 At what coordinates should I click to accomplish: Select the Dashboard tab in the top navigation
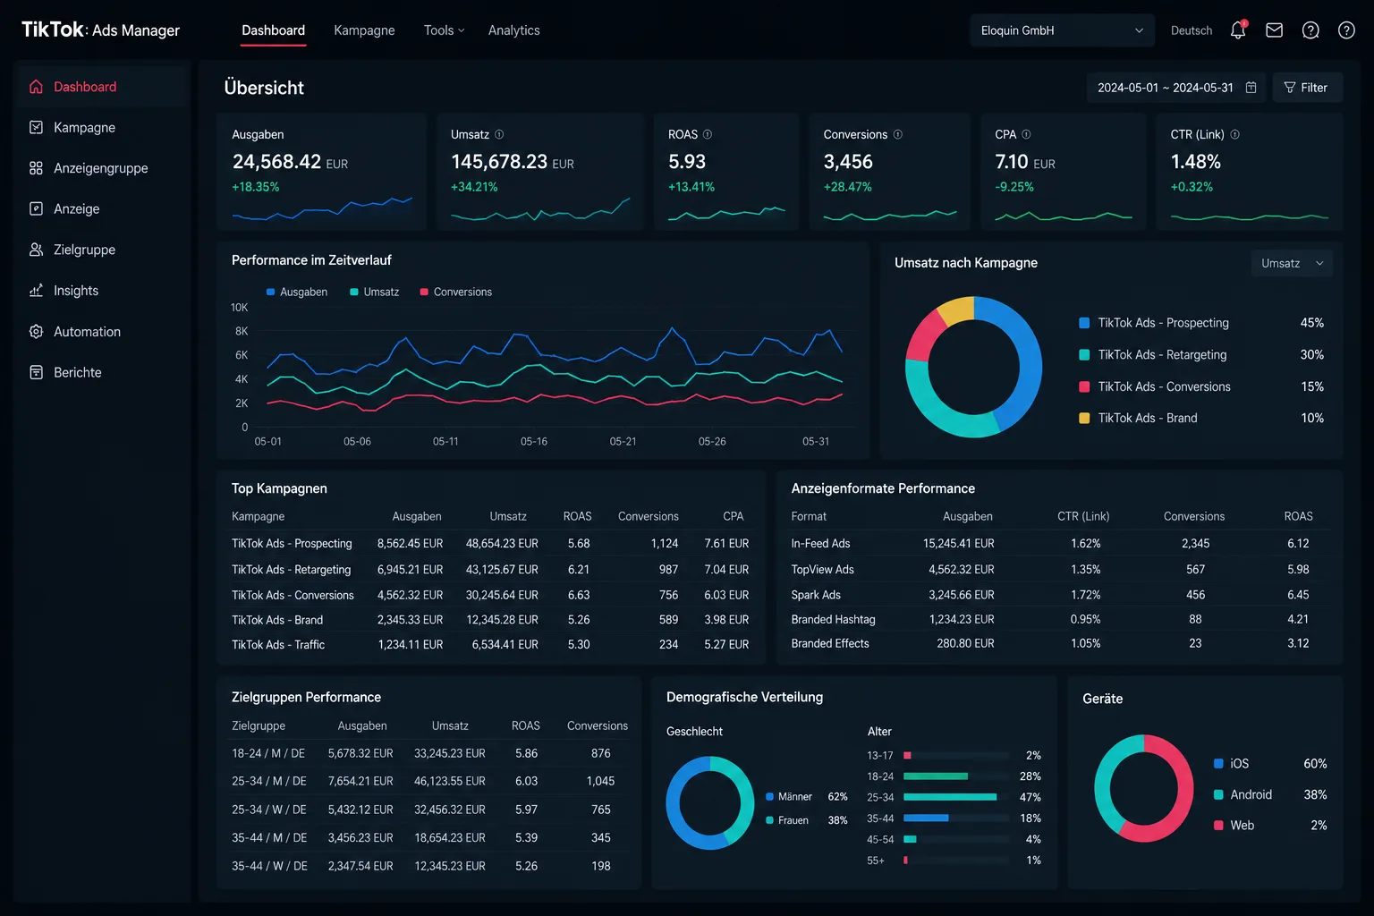click(274, 30)
